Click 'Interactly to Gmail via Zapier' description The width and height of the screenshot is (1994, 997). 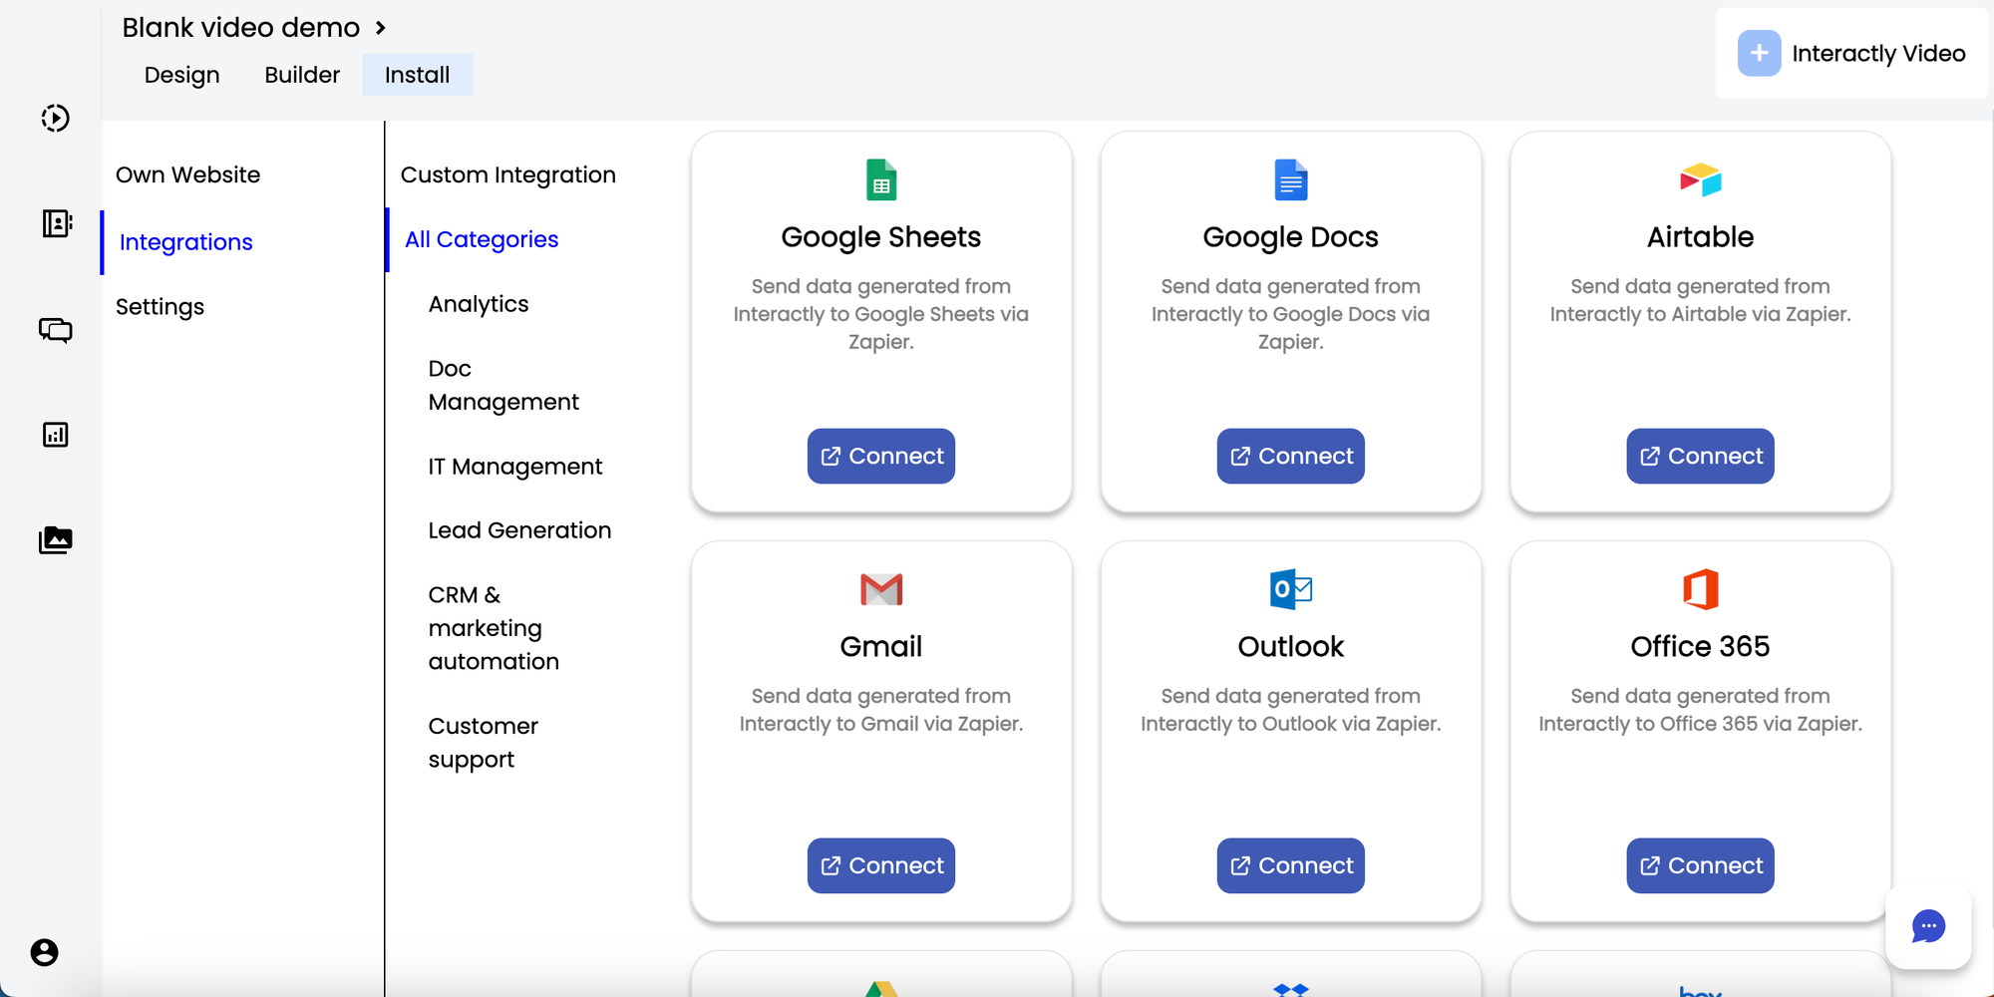click(x=881, y=724)
